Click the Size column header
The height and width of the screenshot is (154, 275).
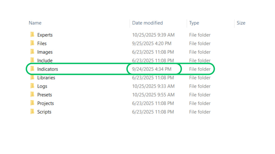241,23
